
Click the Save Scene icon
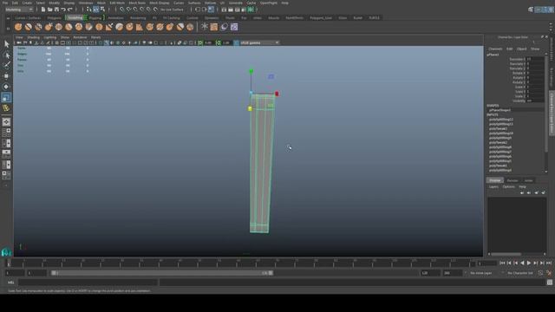[56, 10]
